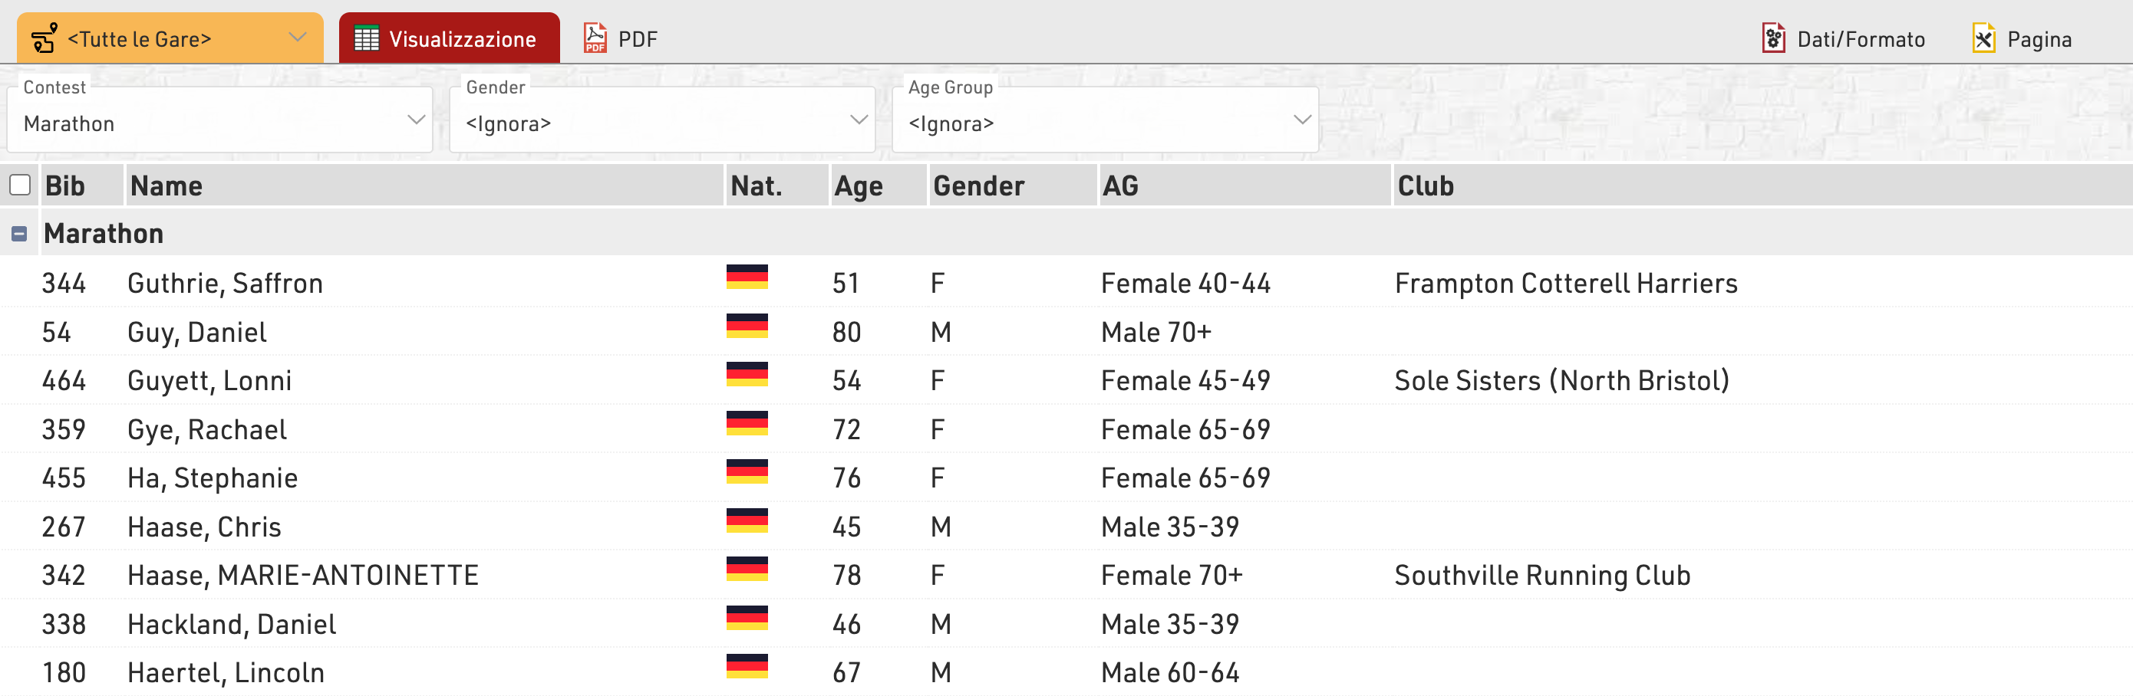Open the Pagina settings
The image size is (2133, 696).
click(2038, 39)
